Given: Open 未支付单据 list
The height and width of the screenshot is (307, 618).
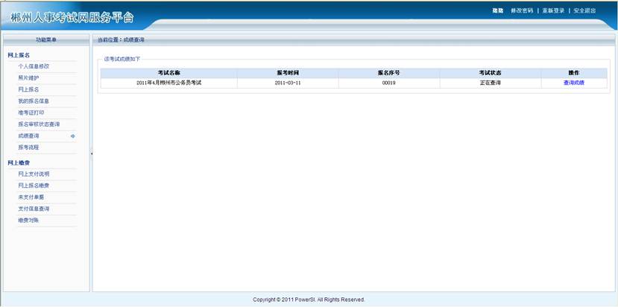Looking at the screenshot, I should click(31, 197).
